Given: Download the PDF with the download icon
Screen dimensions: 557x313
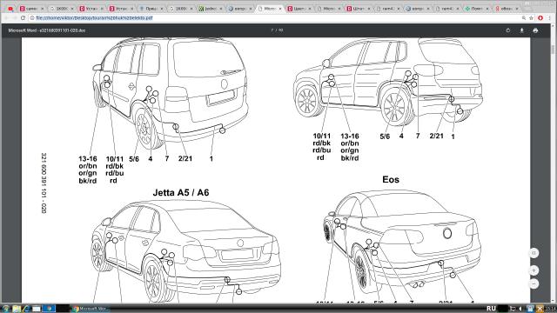Looking at the screenshot, I should tap(522, 30).
